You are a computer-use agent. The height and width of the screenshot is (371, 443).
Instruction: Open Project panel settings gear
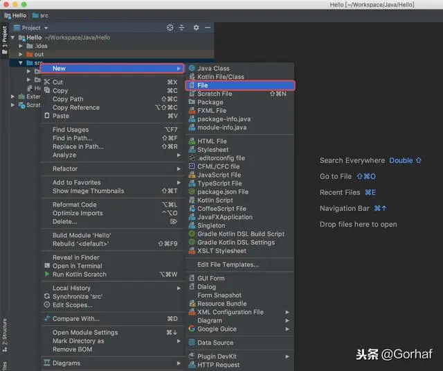pos(196,28)
